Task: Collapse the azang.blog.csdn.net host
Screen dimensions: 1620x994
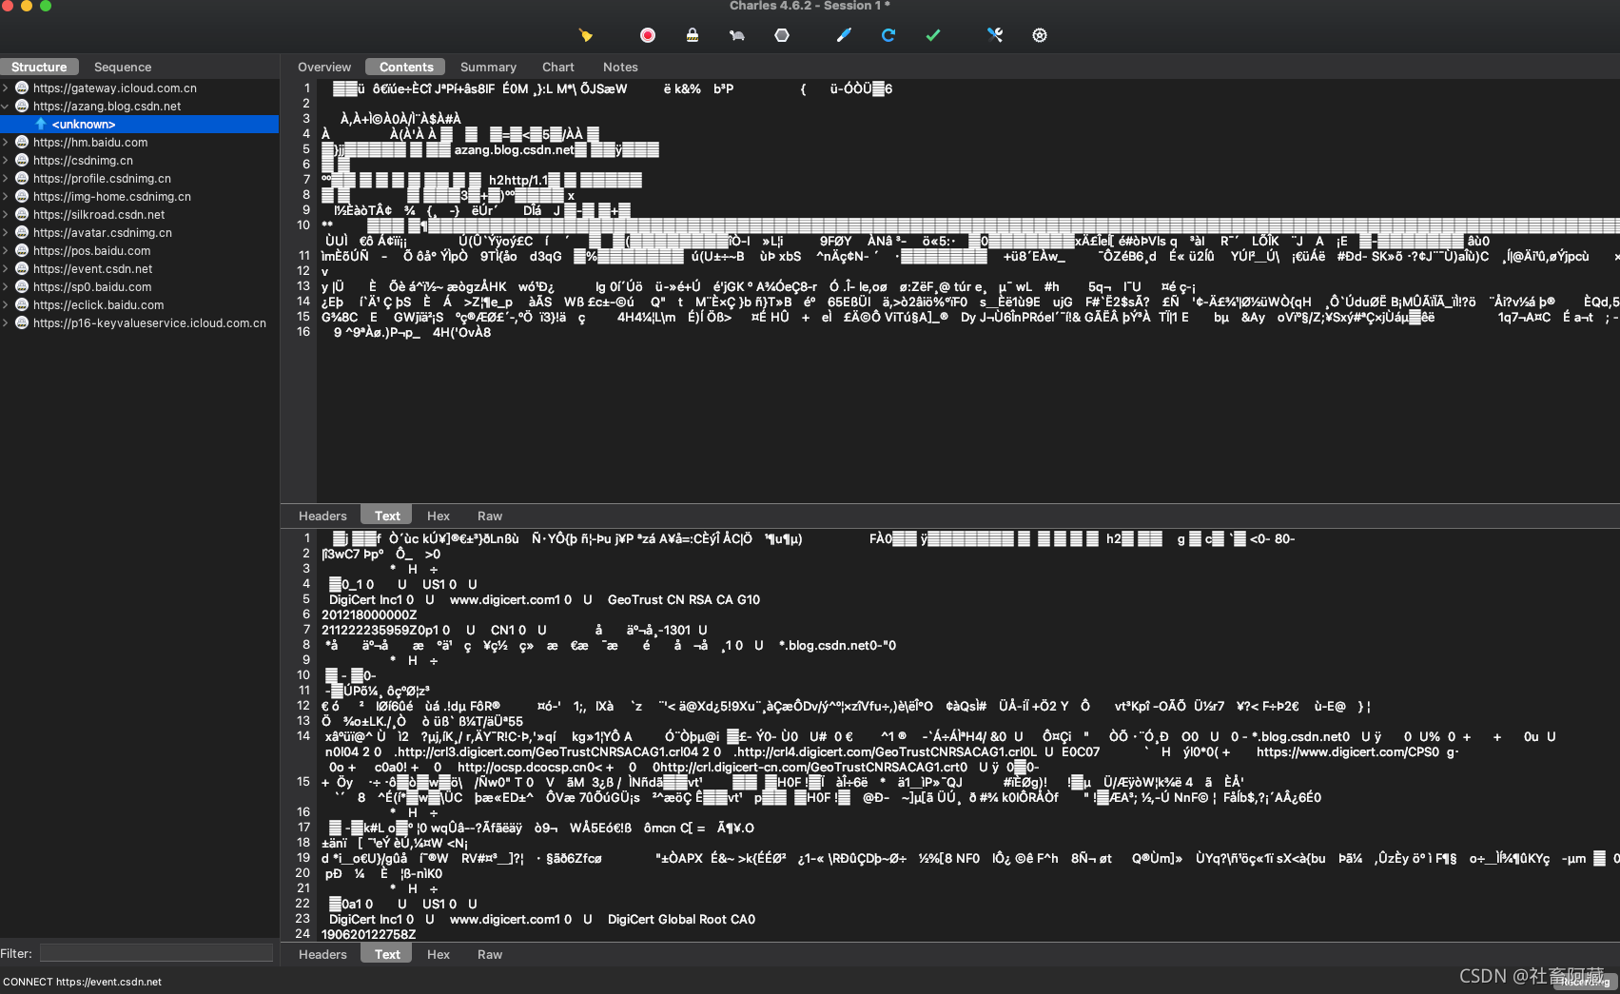Action: [x=7, y=106]
